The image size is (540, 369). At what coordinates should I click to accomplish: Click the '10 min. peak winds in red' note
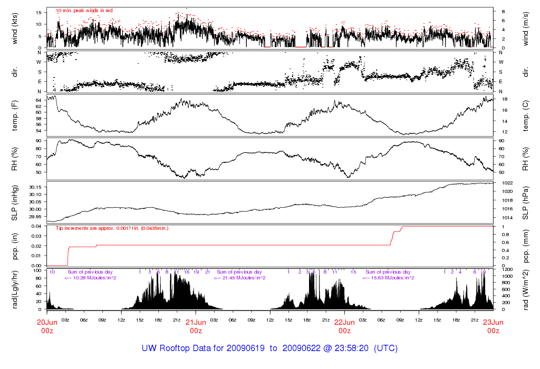coord(84,11)
